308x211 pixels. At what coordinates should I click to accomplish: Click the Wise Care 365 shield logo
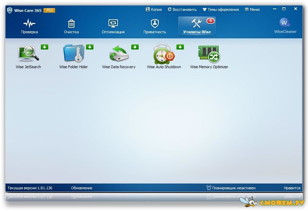point(10,10)
